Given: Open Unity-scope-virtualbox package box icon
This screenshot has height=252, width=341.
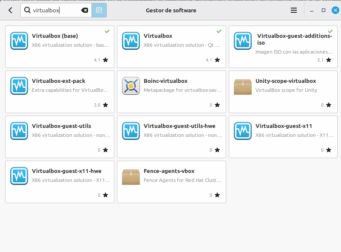Looking at the screenshot, I should tap(243, 87).
